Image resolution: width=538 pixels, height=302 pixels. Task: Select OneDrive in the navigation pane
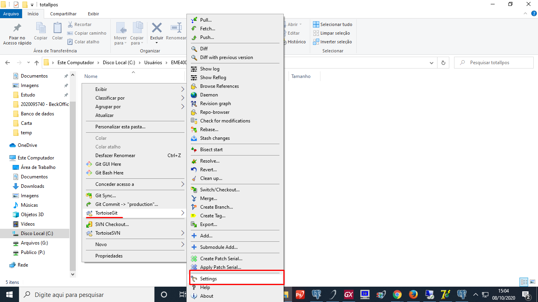(27, 145)
